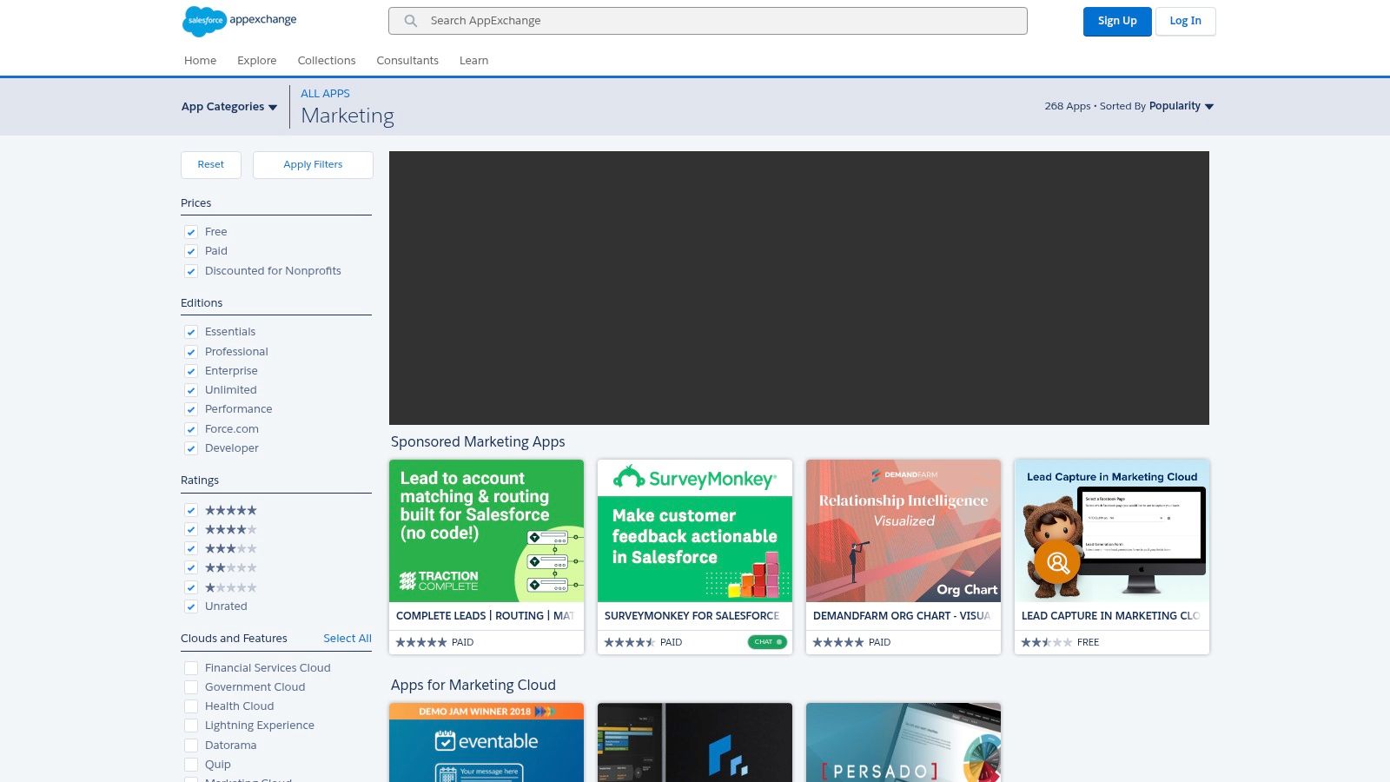This screenshot has width=1390, height=782.
Task: Open the Sorted By Popularity dropdown
Action: coord(1180,106)
